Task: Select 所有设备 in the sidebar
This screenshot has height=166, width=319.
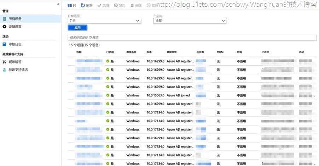Action: coord(30,19)
